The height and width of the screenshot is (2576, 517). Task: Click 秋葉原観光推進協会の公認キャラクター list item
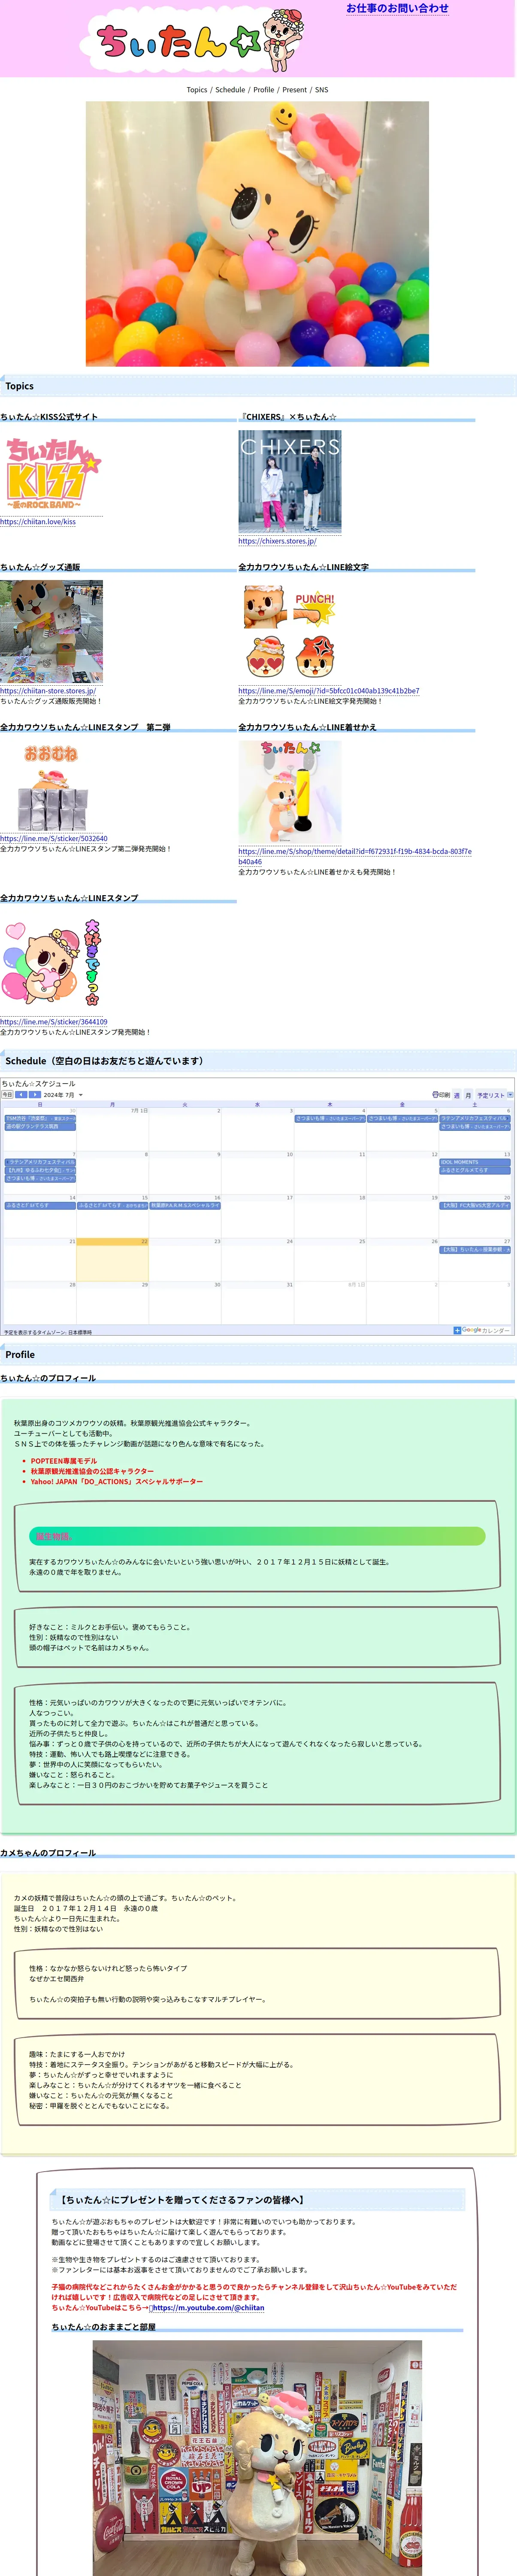[92, 1471]
